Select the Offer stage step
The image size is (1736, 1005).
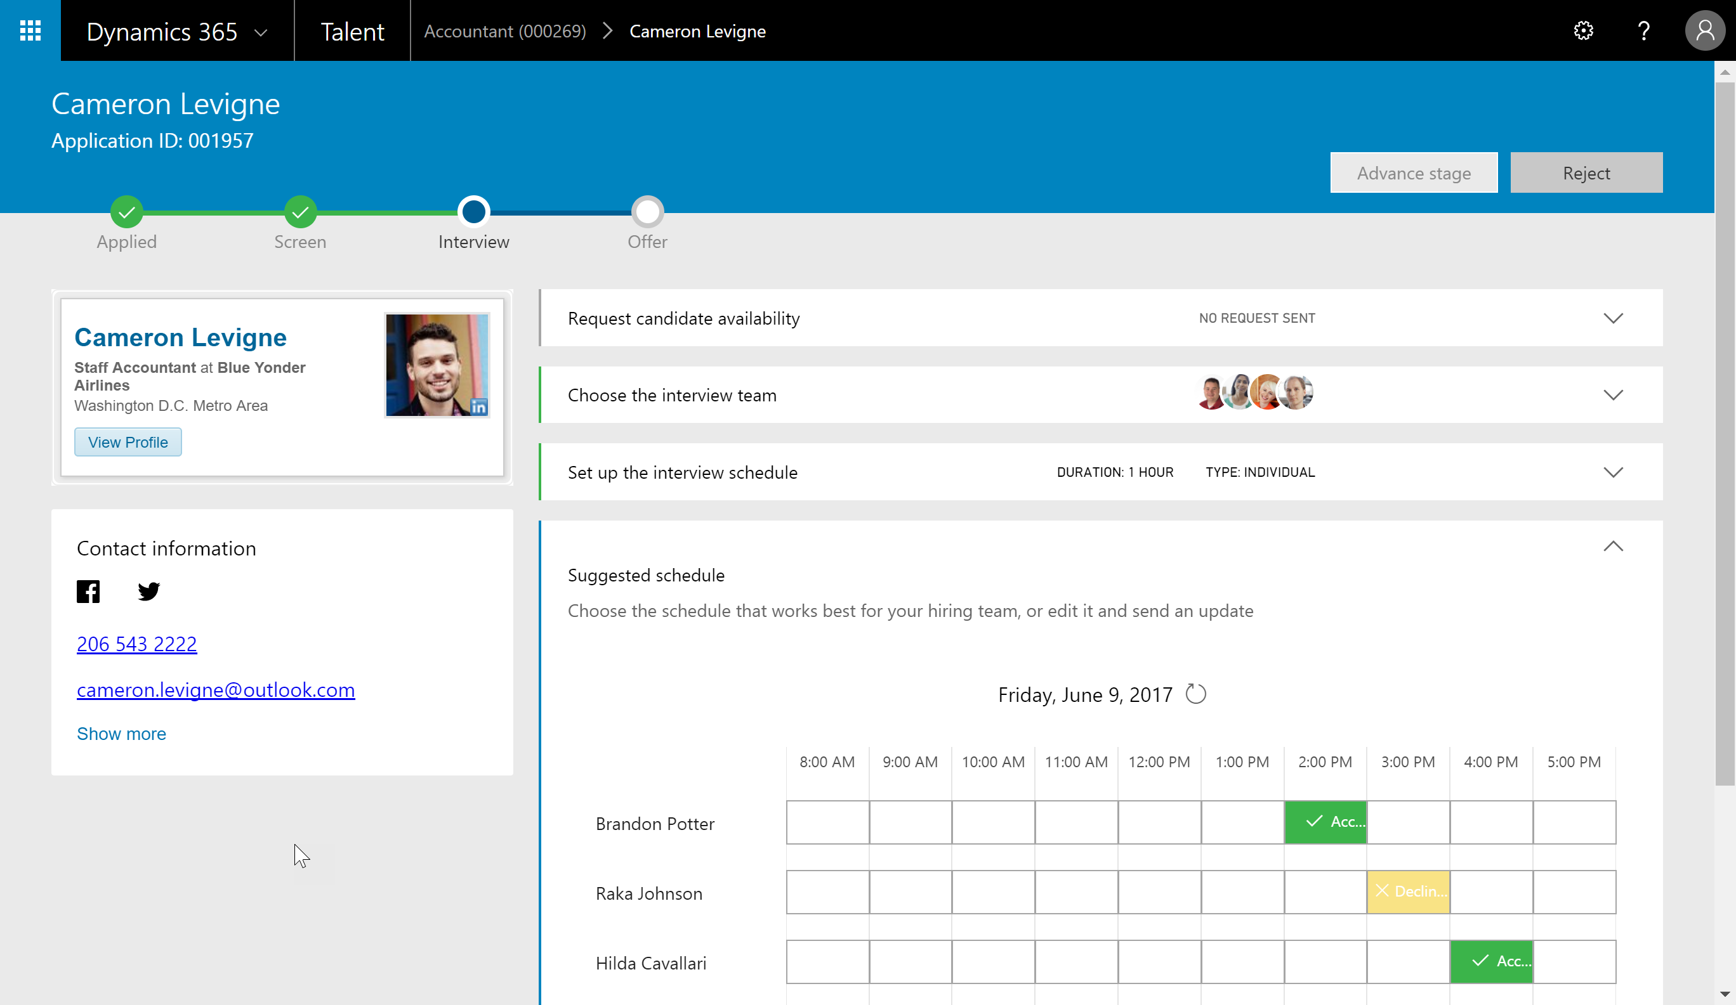pyautogui.click(x=647, y=212)
